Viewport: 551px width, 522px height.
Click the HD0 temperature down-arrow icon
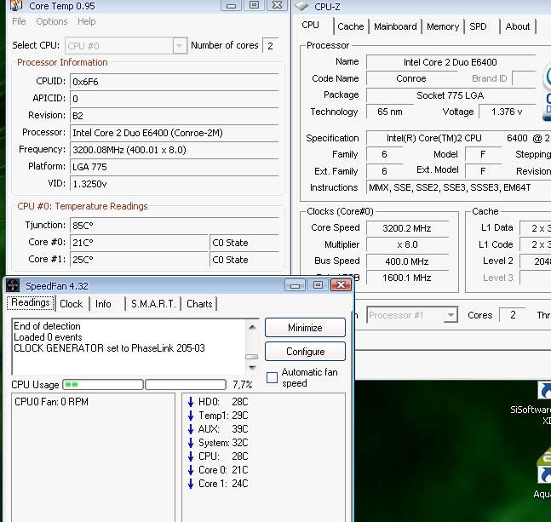coord(191,402)
